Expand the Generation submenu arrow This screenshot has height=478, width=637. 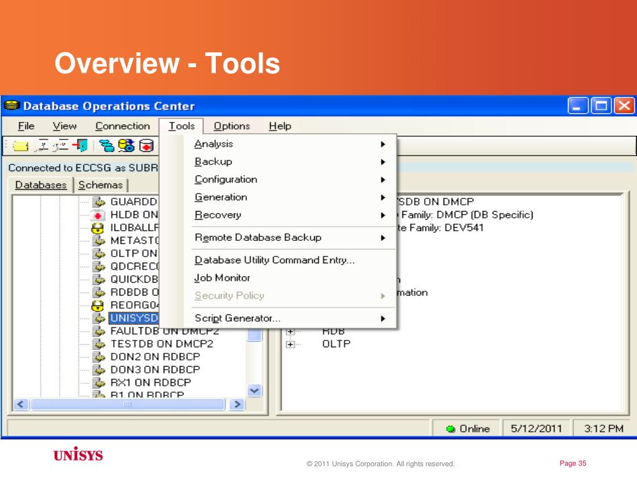click(383, 197)
